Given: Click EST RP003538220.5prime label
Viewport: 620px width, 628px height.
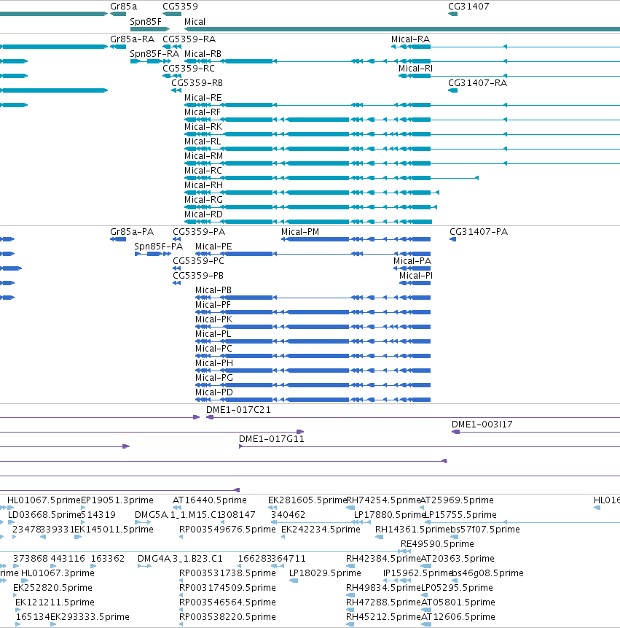Looking at the screenshot, I should tap(227, 617).
